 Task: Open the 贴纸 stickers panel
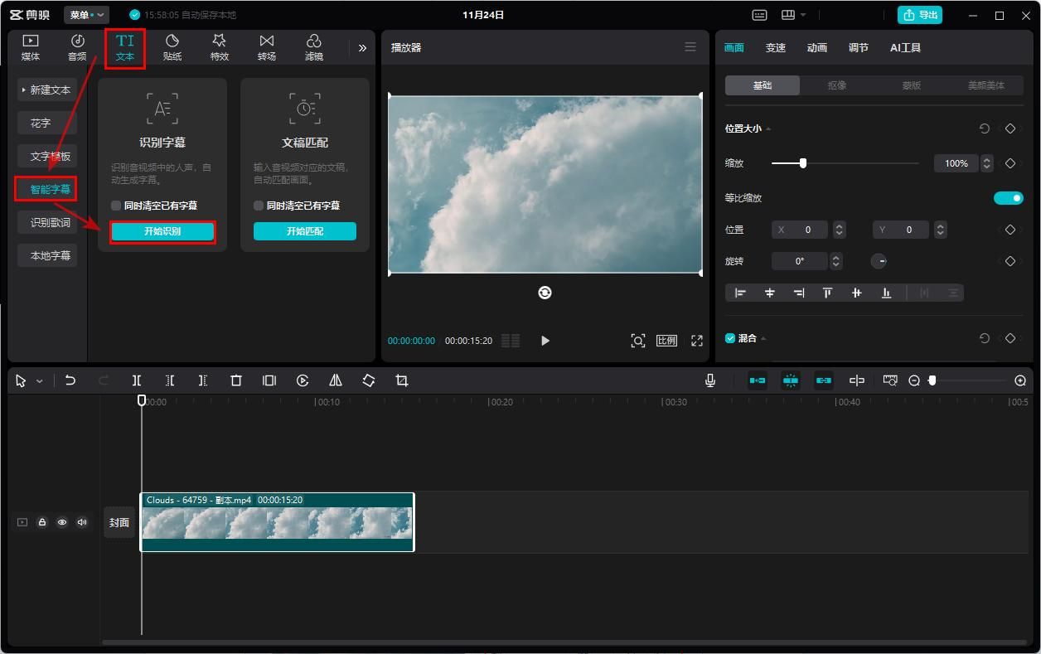pos(172,47)
